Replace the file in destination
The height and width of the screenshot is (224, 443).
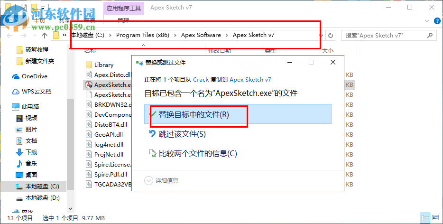(238, 114)
